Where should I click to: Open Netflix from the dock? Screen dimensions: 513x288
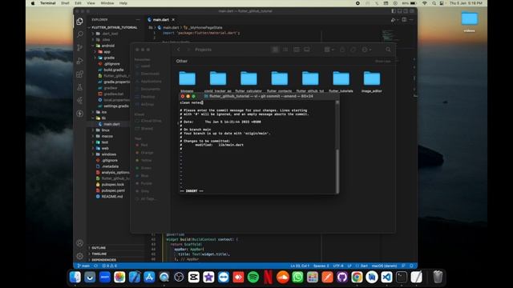[x=268, y=278]
